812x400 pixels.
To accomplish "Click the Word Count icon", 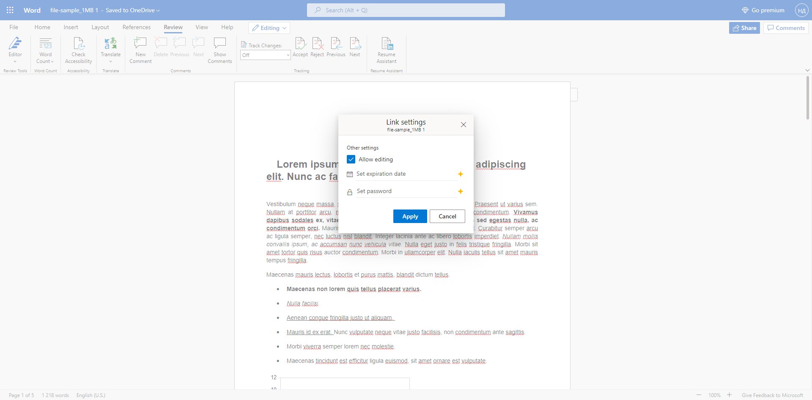I will [x=45, y=44].
